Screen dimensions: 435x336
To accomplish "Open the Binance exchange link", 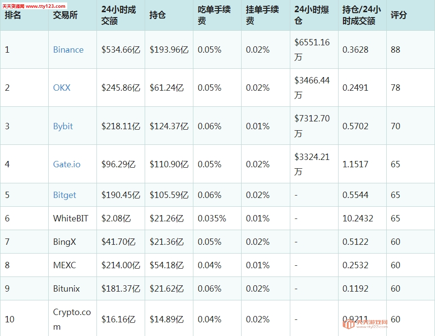I will pyautogui.click(x=68, y=50).
